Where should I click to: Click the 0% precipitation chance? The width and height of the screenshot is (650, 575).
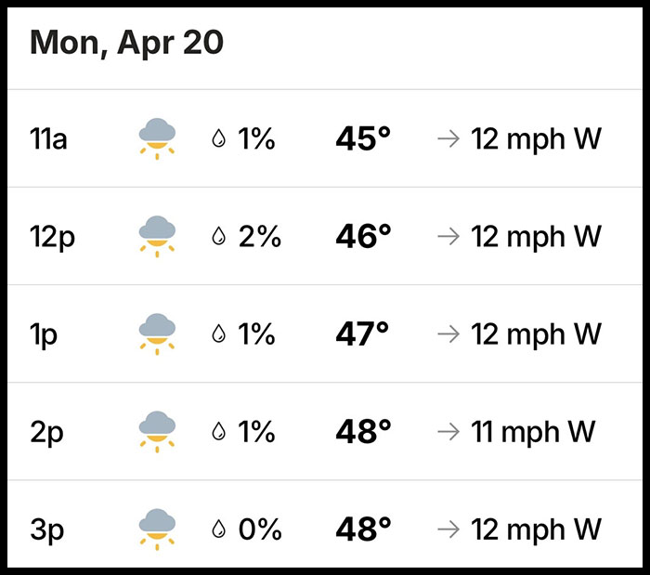click(260, 529)
